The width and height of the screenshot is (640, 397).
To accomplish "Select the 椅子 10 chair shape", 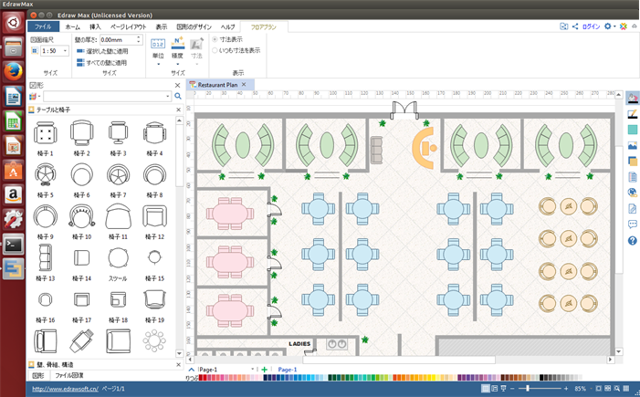I will [x=81, y=216].
